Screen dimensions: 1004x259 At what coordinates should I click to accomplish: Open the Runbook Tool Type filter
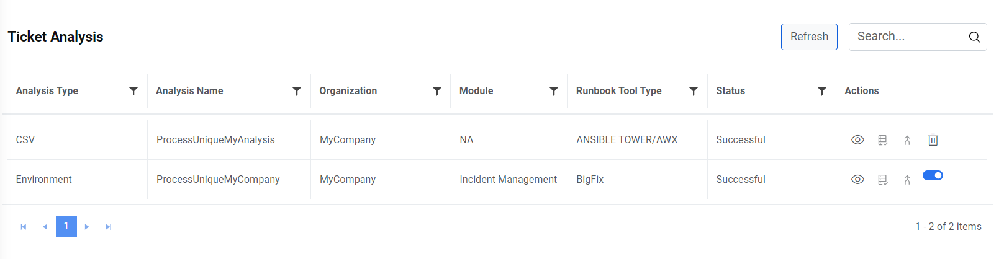tap(694, 91)
